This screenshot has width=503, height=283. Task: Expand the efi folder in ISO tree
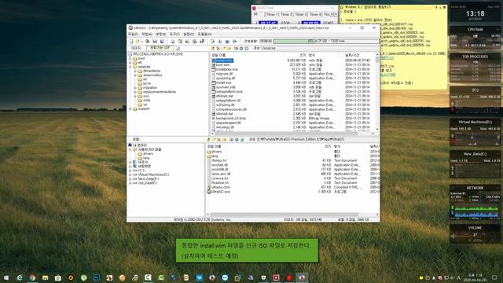click(130, 63)
